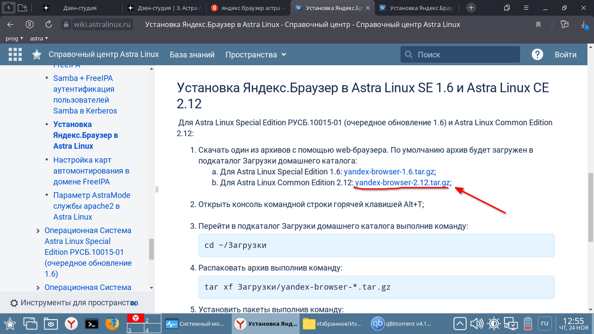Click network connection tray icon
Image resolution: width=594 pixels, height=334 pixels.
click(x=511, y=324)
